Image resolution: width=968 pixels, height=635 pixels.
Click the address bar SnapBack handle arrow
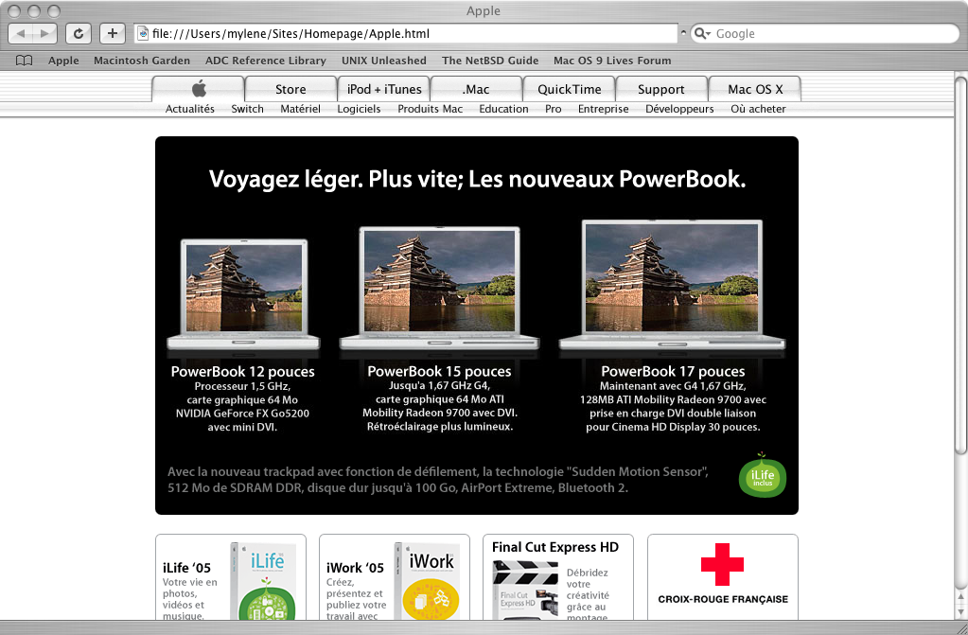point(683,32)
